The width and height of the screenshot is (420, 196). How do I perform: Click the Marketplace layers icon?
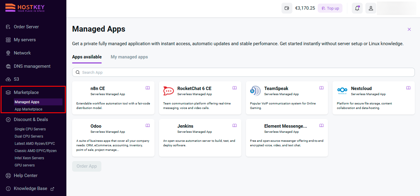pyautogui.click(x=8, y=92)
